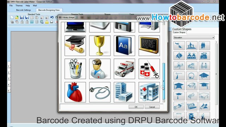Select the doctor with head mirror image
The width and height of the screenshot is (226, 127).
point(100,69)
